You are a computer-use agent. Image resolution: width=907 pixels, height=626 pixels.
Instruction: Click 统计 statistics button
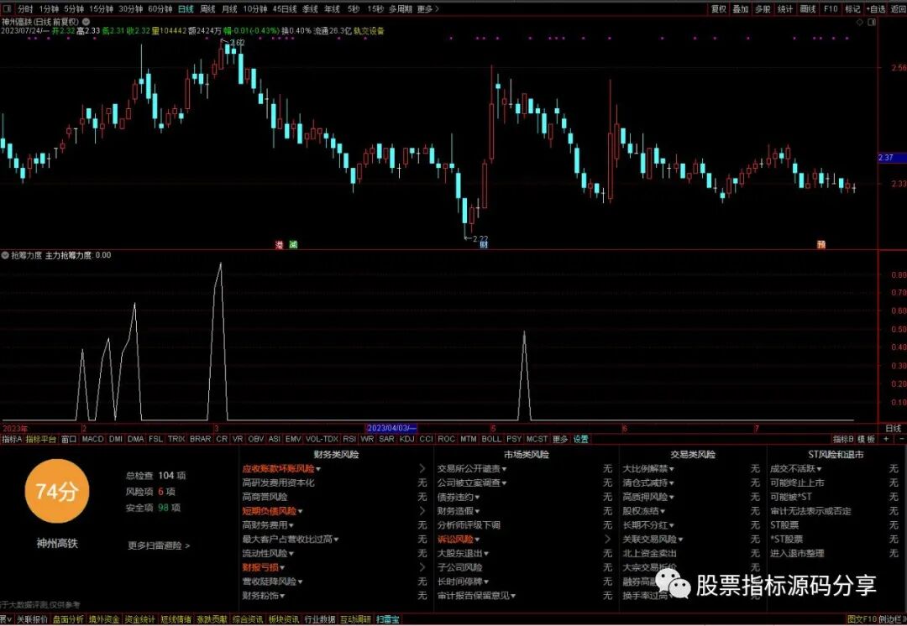tap(785, 9)
